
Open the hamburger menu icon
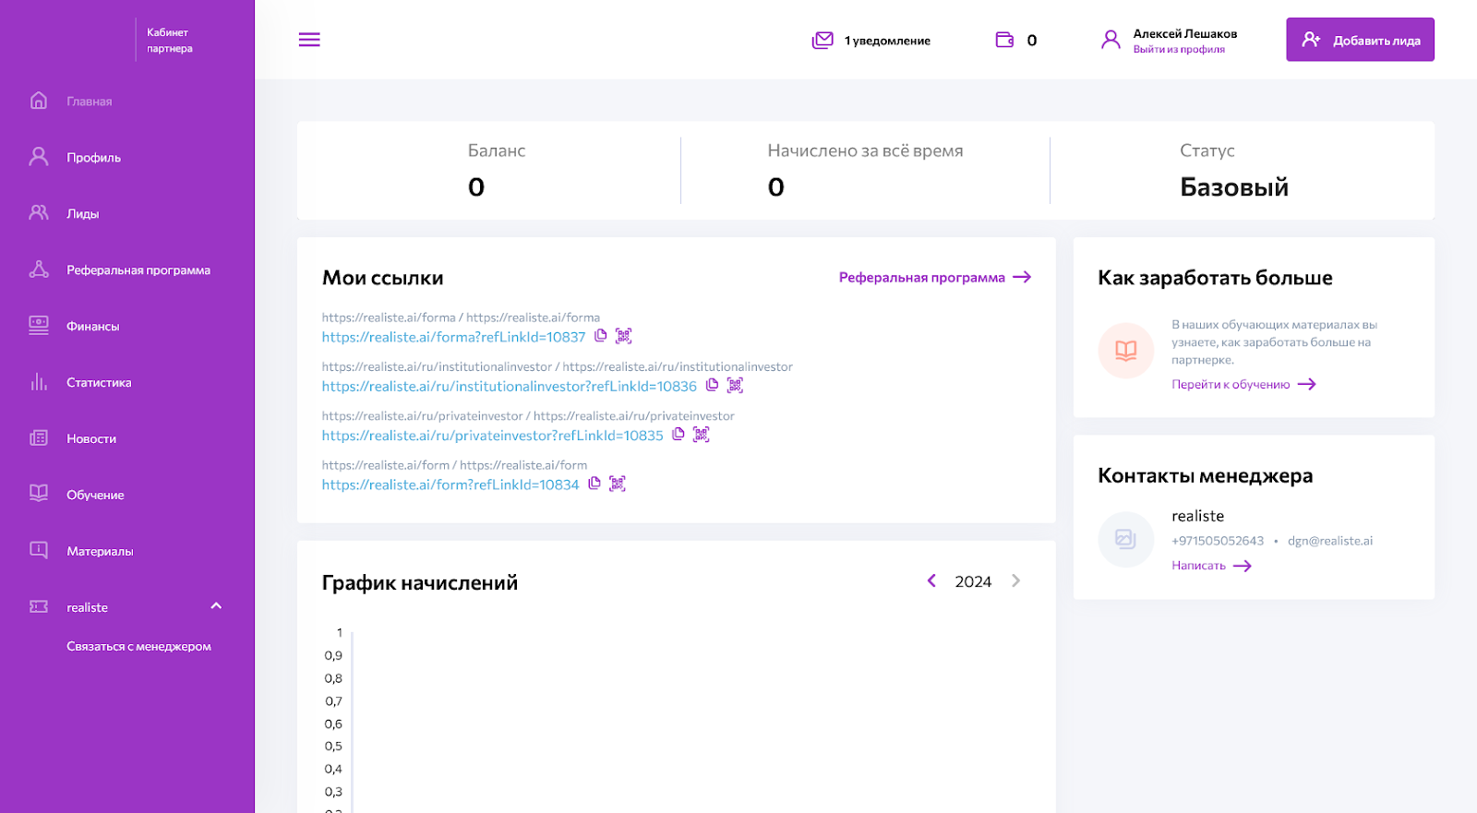309,40
